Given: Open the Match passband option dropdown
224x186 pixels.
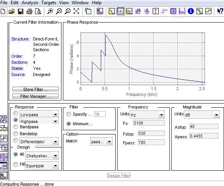Looking at the screenshot, I should [x=109, y=142].
